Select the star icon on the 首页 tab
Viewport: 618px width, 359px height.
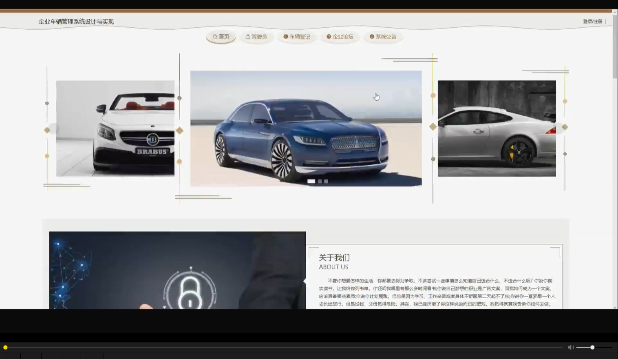tap(215, 36)
